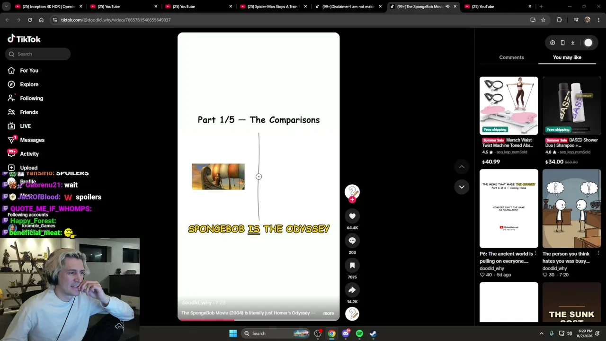
Task: Click the coin icon in the top-right pill
Action: click(553, 43)
